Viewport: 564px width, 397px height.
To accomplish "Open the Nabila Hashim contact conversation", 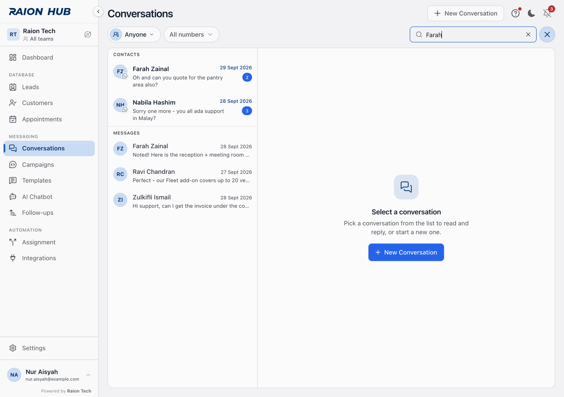I will pyautogui.click(x=183, y=110).
